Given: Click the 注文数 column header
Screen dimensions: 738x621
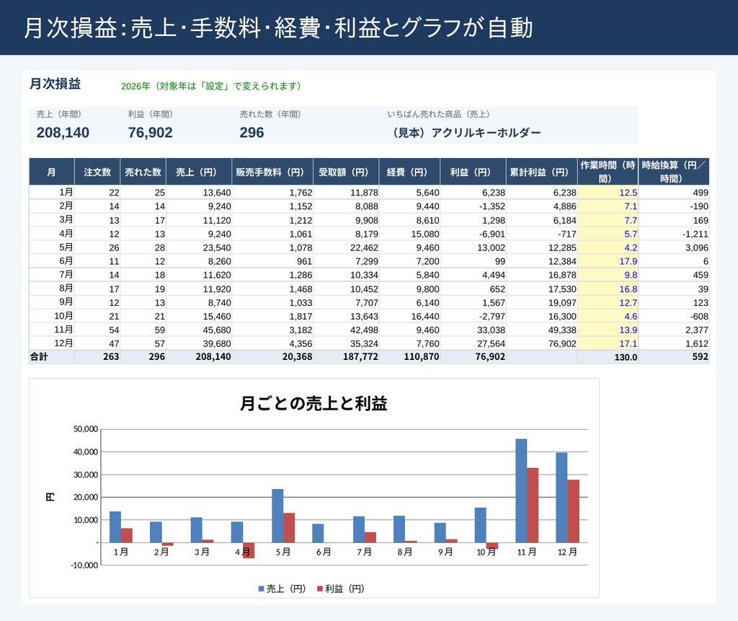Looking at the screenshot, I should [97, 172].
